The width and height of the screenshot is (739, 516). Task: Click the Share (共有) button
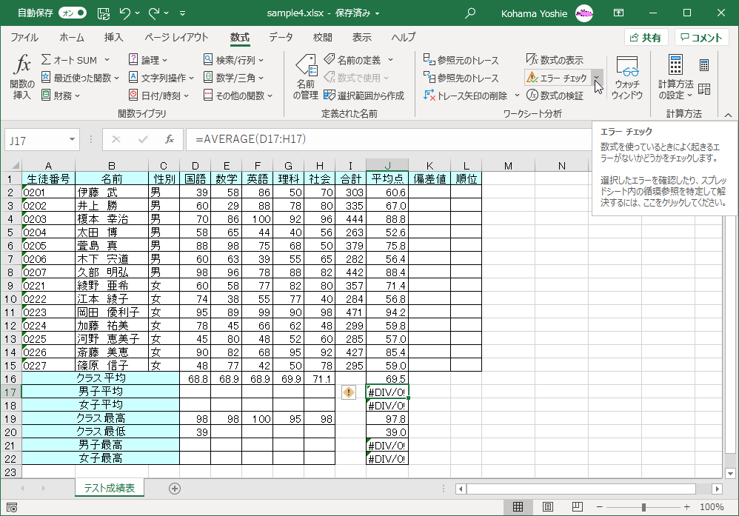[646, 37]
